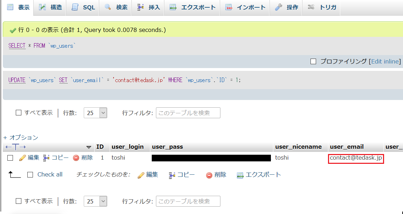The image size is (403, 214).
Task: Click the Edit inline link
Action: point(385,61)
